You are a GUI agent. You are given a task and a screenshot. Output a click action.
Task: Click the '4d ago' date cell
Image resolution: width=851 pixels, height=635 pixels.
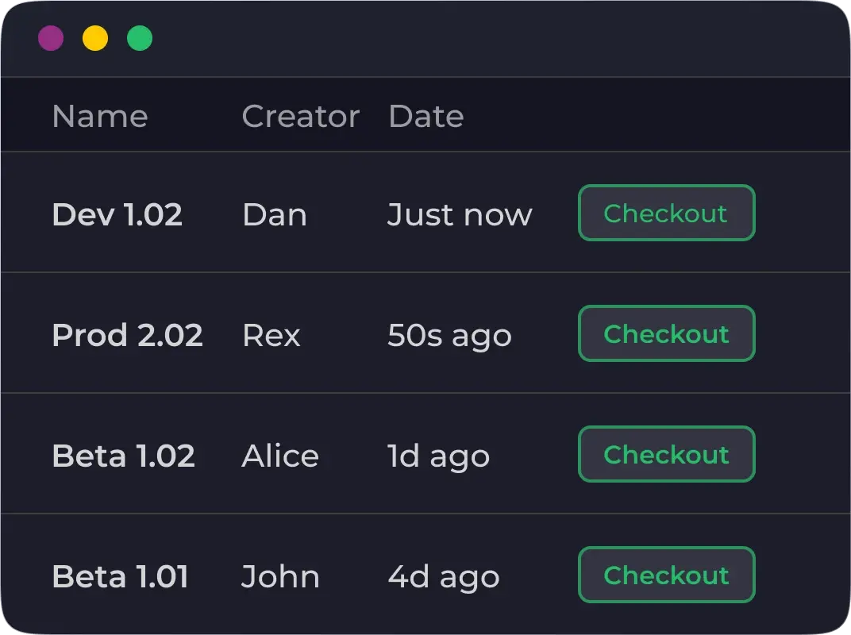click(x=443, y=576)
